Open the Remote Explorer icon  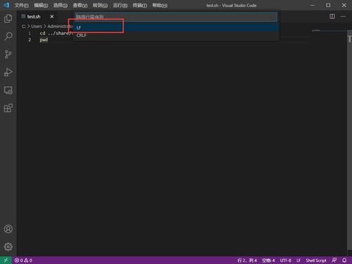[x=8, y=90]
